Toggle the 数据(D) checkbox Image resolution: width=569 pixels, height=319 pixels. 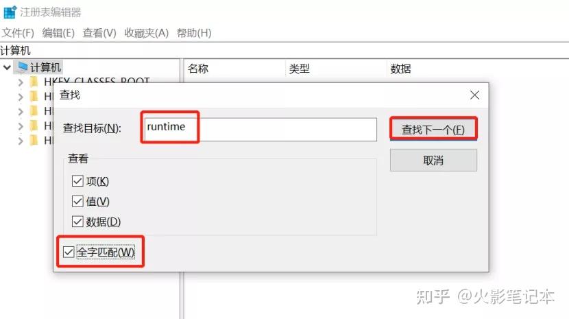click(x=77, y=222)
